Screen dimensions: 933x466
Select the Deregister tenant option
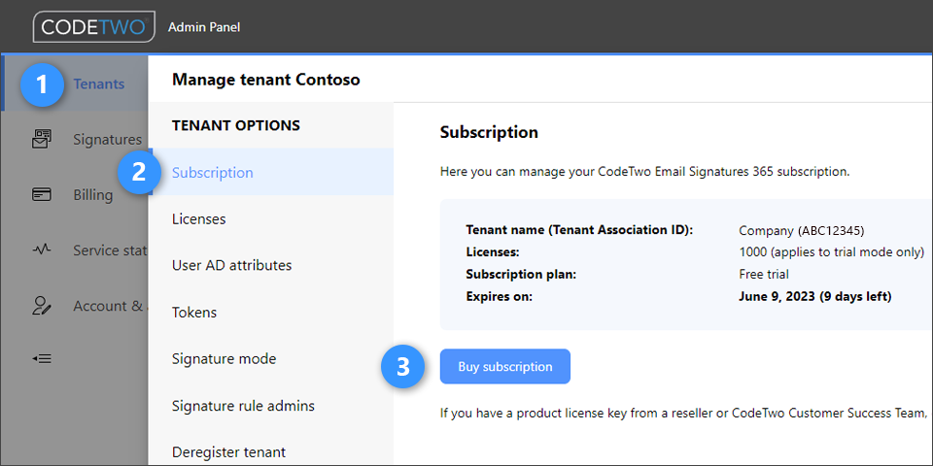pyautogui.click(x=228, y=451)
